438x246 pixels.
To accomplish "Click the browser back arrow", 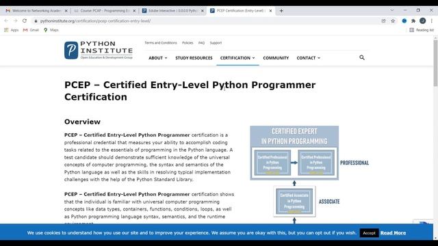I will pos(6,21).
